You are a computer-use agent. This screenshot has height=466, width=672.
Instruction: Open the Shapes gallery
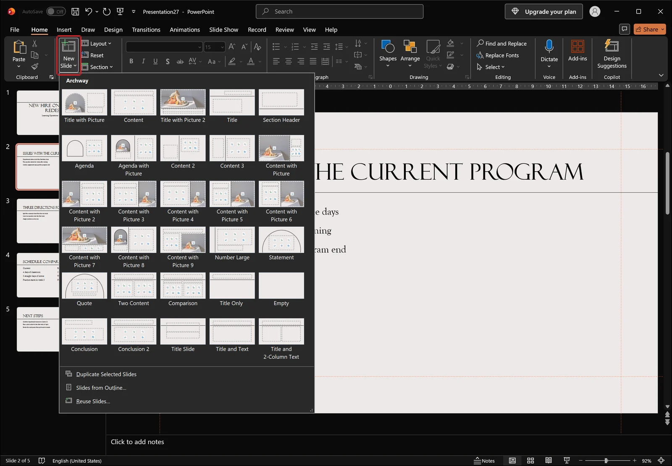point(388,53)
